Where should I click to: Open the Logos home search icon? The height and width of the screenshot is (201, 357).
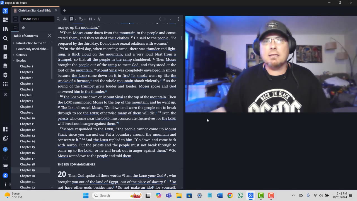point(5,11)
